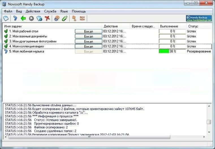
Task: Click Успех status of Мои важные документы
Action: click(192, 36)
